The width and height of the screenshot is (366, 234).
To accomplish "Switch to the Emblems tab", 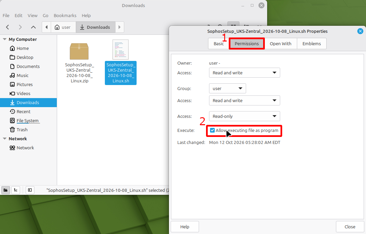I will pyautogui.click(x=312, y=44).
